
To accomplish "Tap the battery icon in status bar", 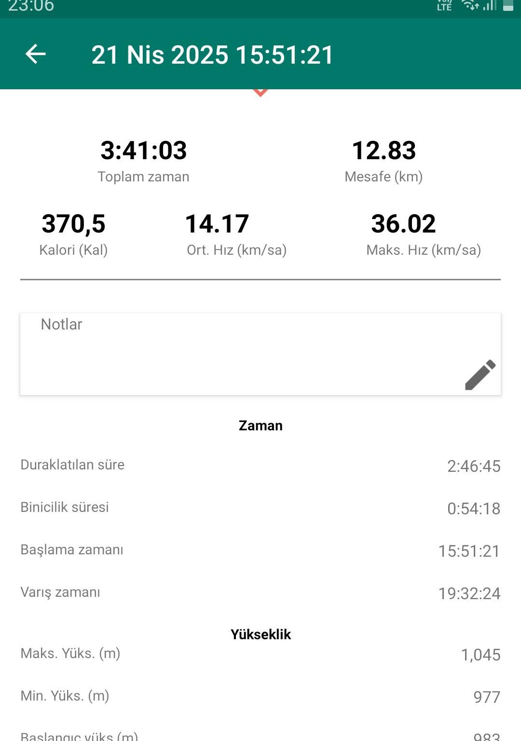I will pos(508,6).
